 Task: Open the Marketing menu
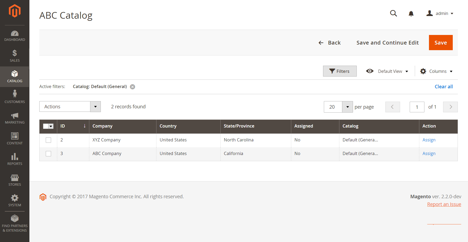click(x=15, y=118)
